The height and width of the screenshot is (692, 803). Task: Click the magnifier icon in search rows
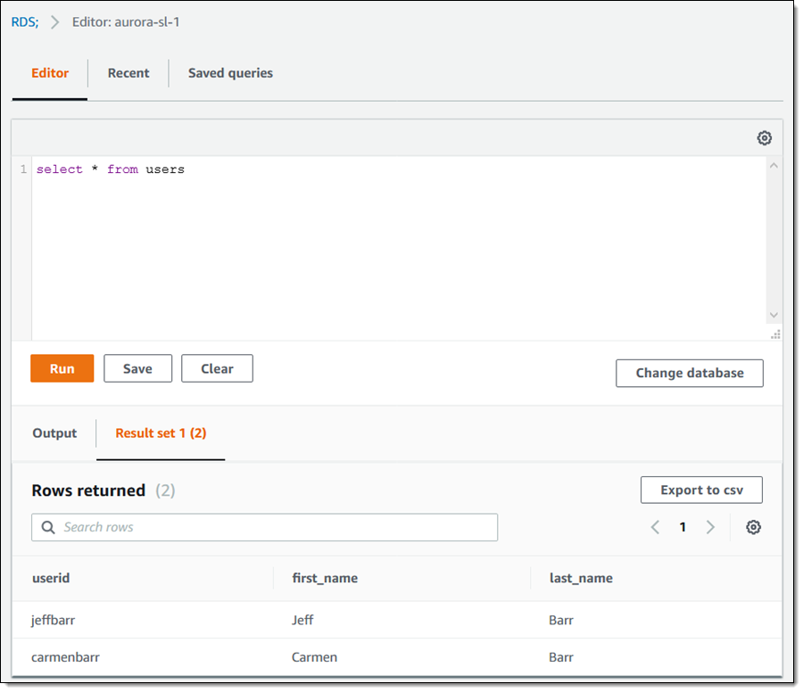click(48, 527)
